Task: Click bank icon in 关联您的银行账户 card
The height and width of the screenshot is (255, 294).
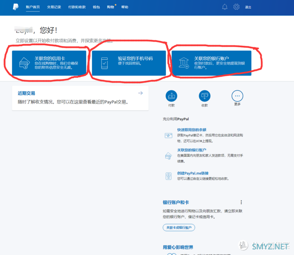Action: 184,63
